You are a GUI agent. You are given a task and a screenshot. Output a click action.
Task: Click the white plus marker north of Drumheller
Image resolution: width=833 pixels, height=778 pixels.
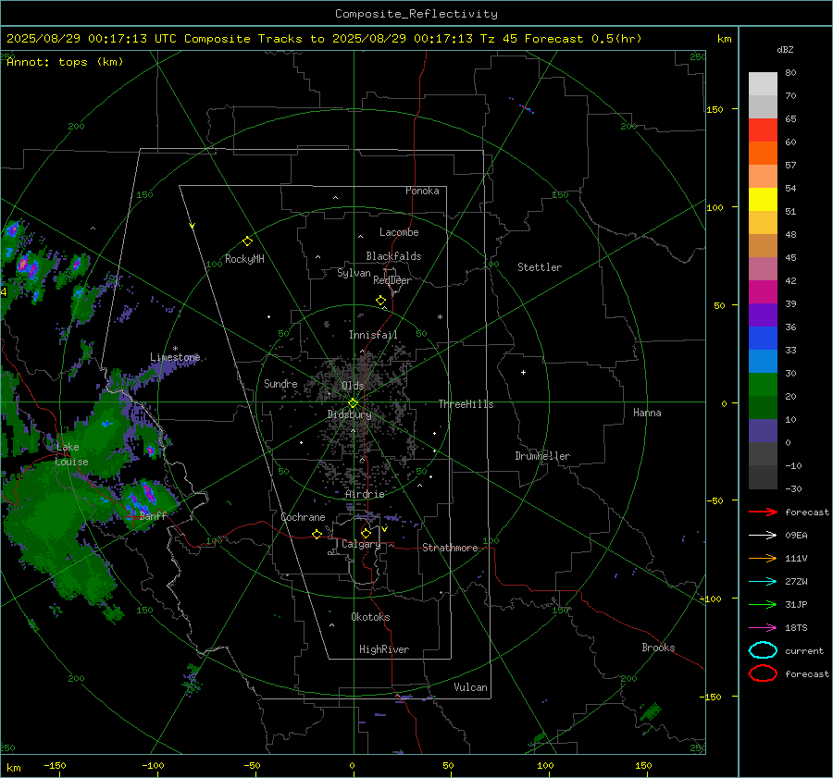pos(523,372)
